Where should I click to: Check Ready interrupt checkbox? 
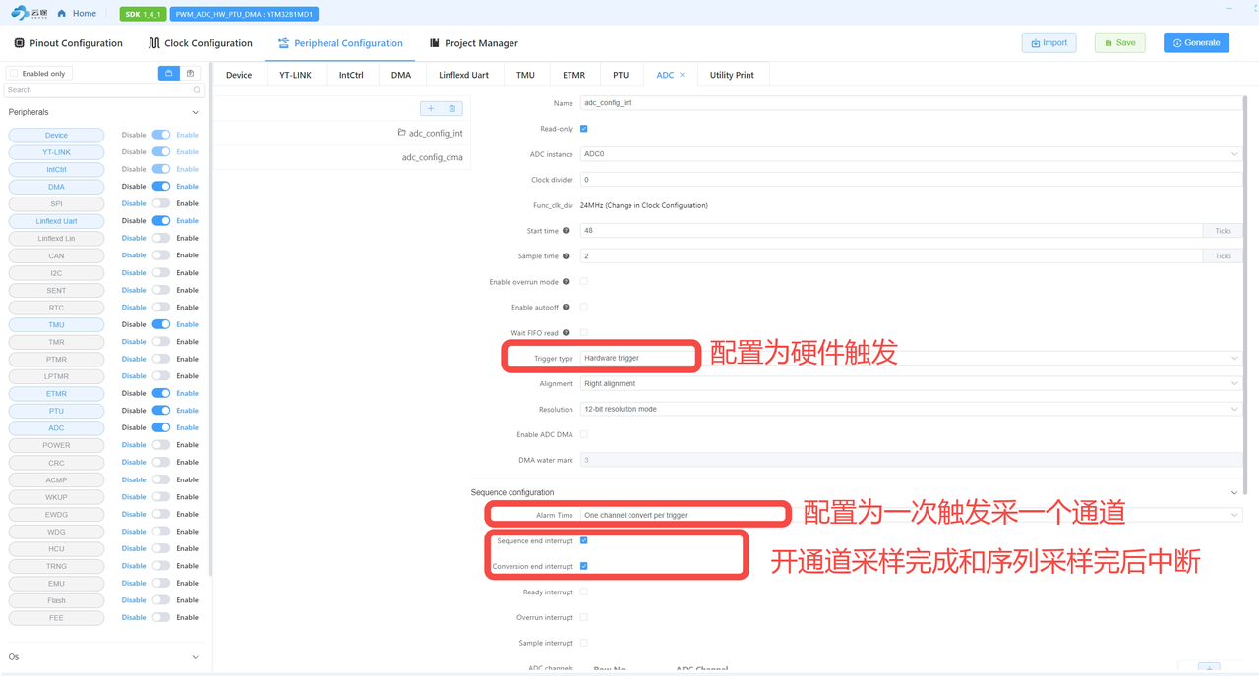[x=584, y=591]
